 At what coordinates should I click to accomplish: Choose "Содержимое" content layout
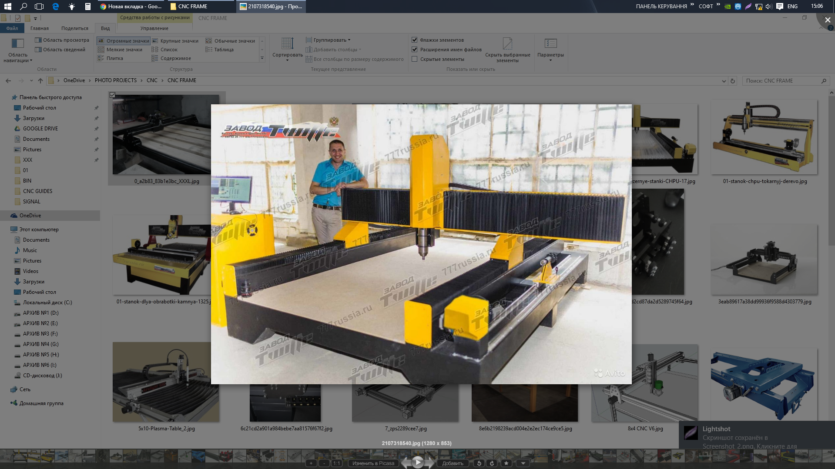pyautogui.click(x=171, y=58)
